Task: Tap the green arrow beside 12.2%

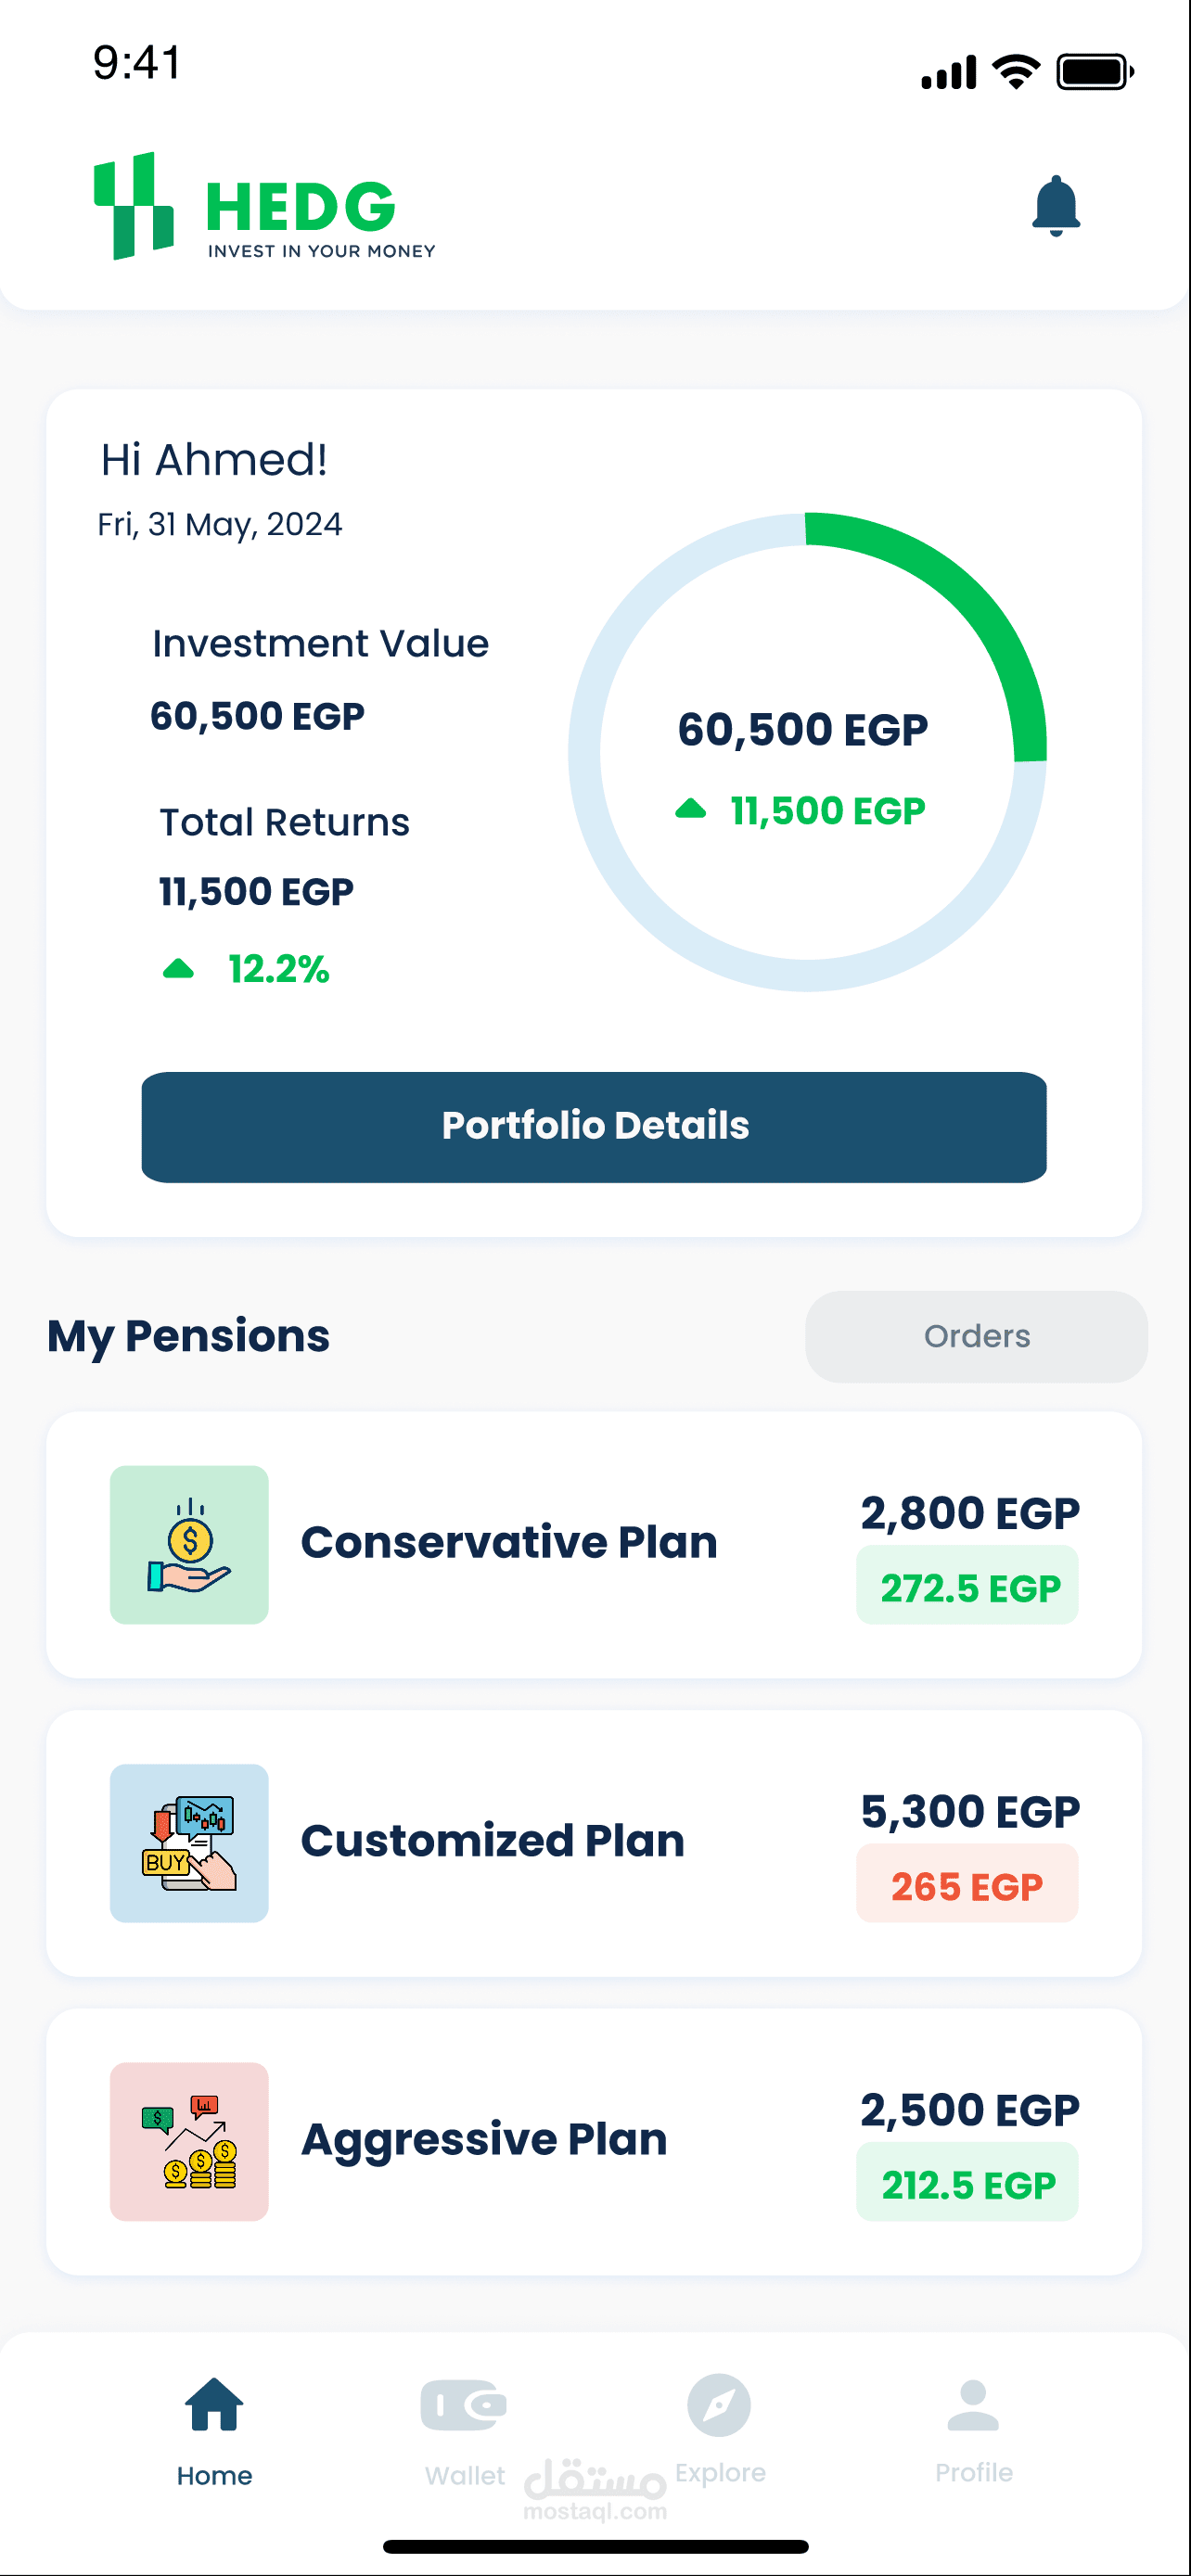Action: (x=178, y=969)
